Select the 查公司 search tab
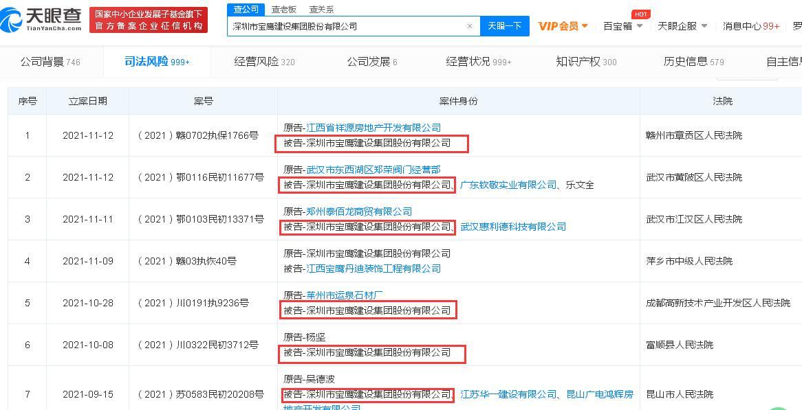This screenshot has height=410, width=802. point(246,9)
